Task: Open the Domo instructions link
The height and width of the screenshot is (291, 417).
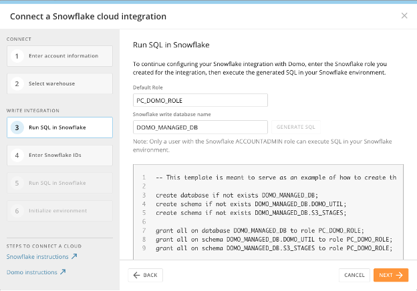Action: pyautogui.click(x=31, y=272)
